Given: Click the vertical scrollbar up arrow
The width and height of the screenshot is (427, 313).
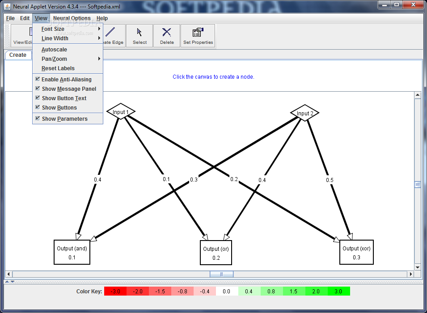Looking at the screenshot, I should (418, 95).
